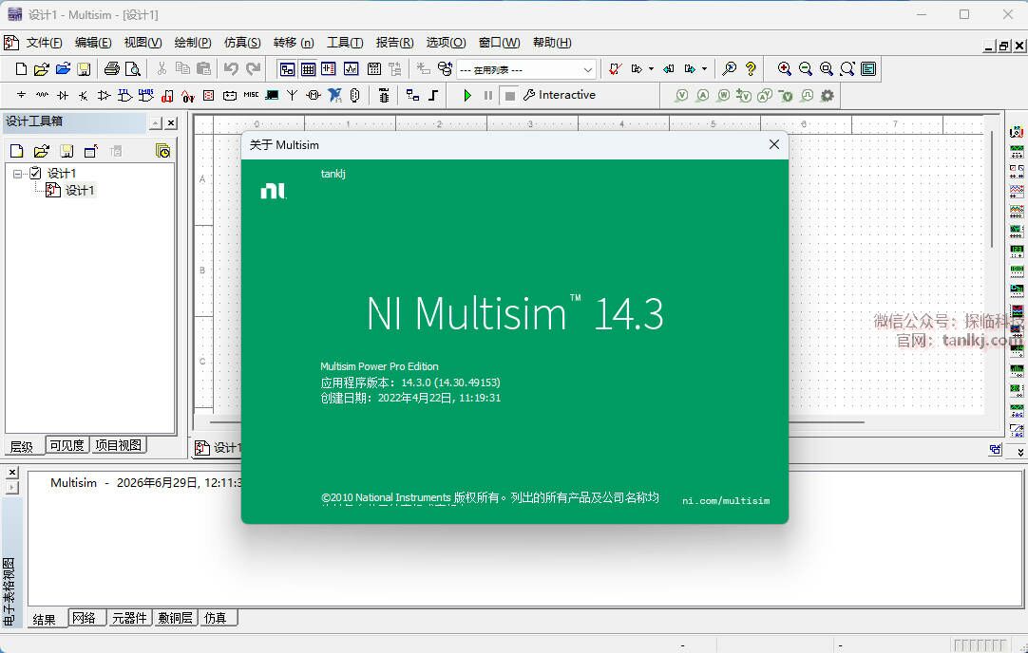Switch to the 仿真 spreadsheet tab
This screenshot has width=1028, height=653.
pos(217,618)
